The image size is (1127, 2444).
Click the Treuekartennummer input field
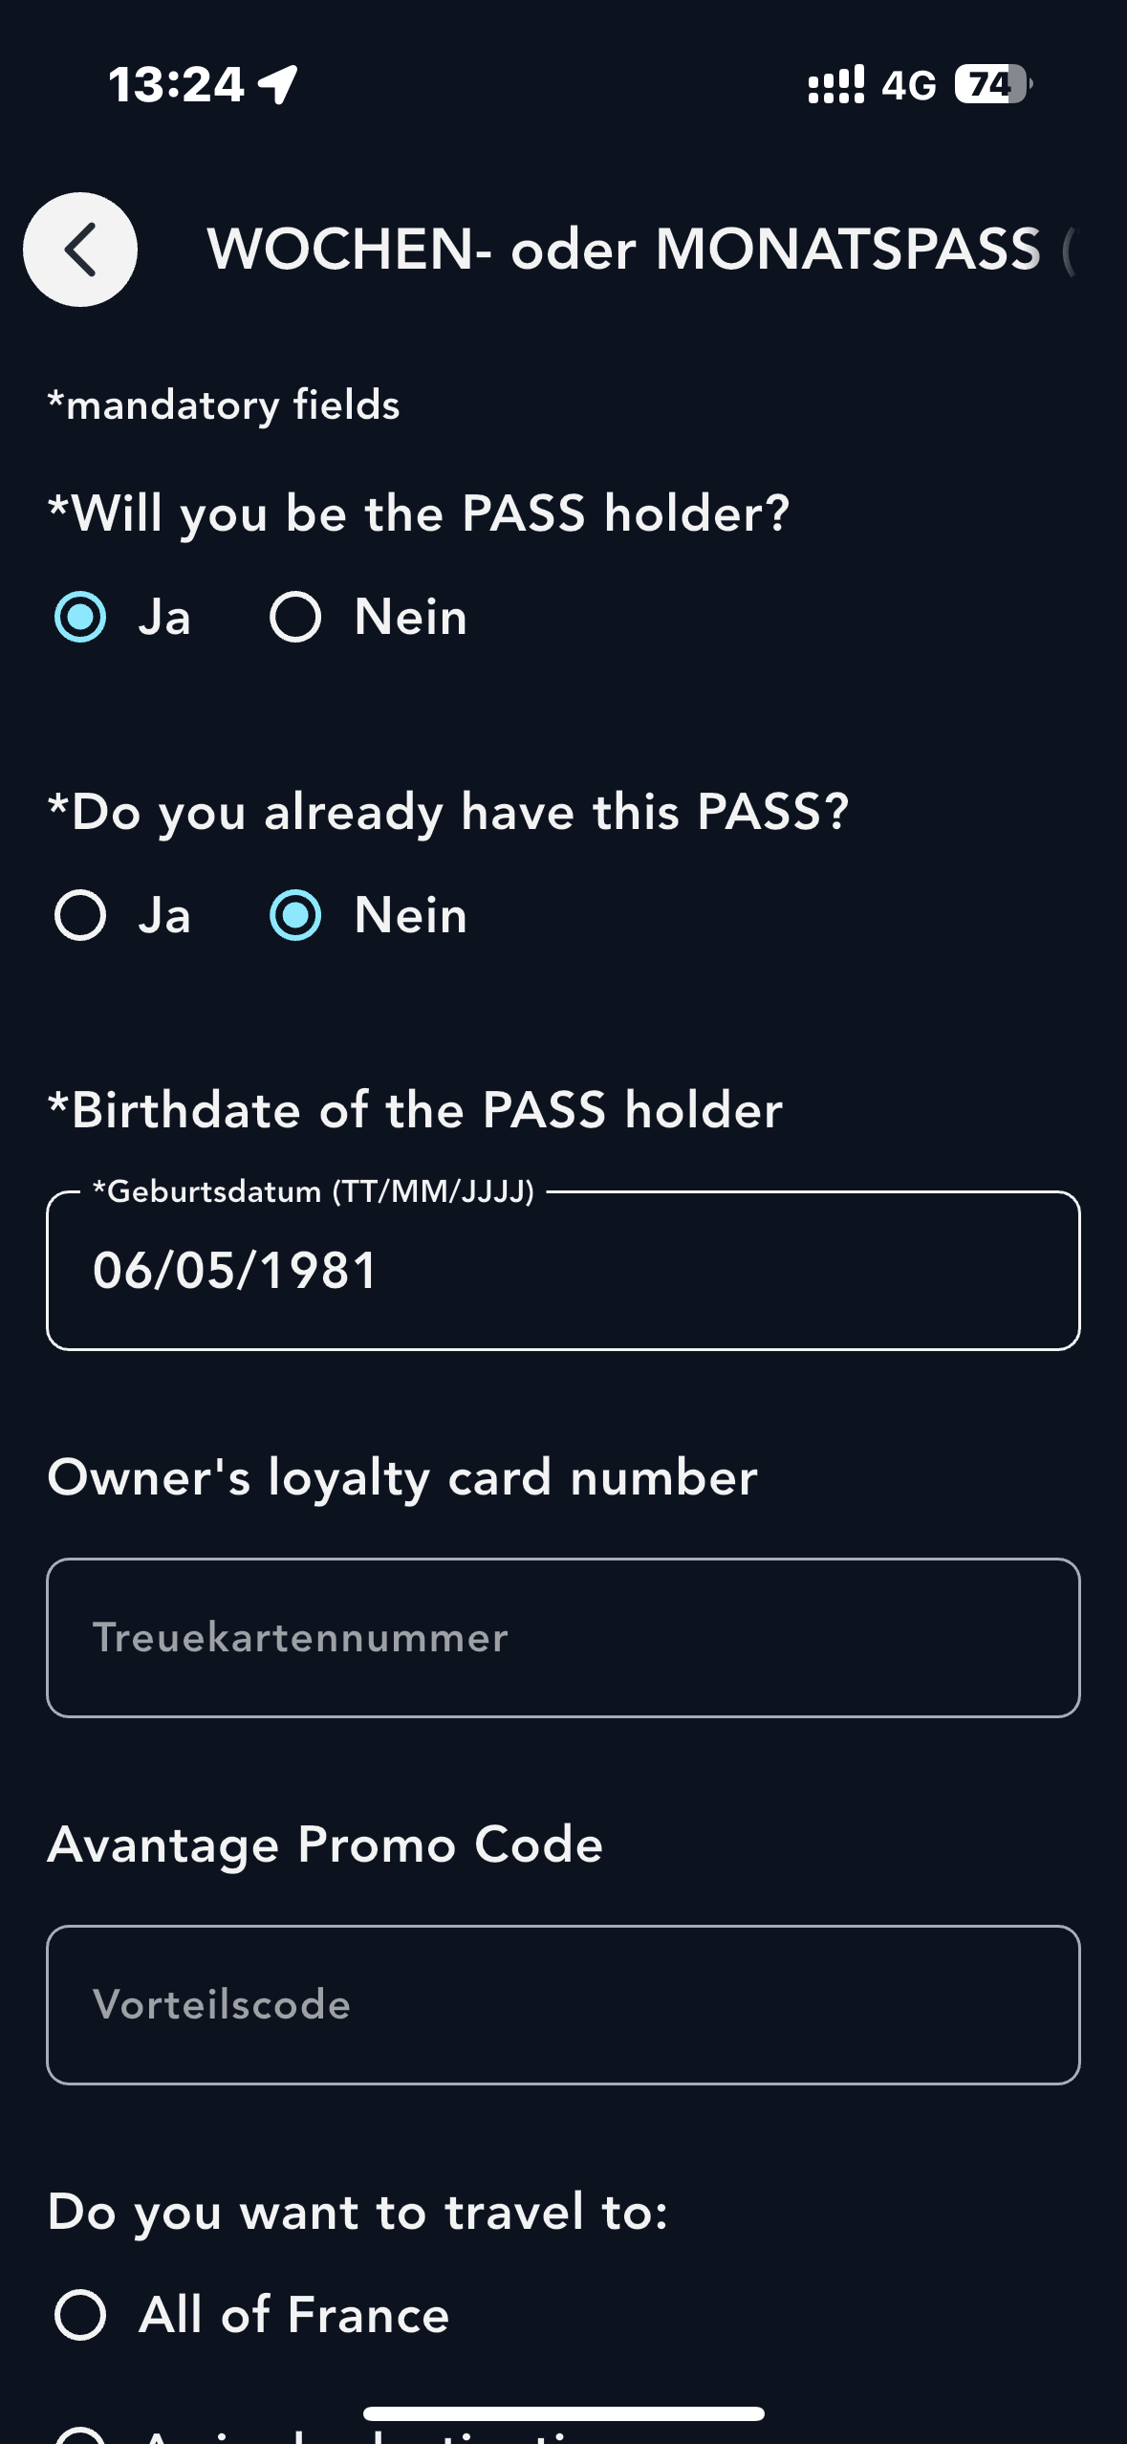(563, 1638)
